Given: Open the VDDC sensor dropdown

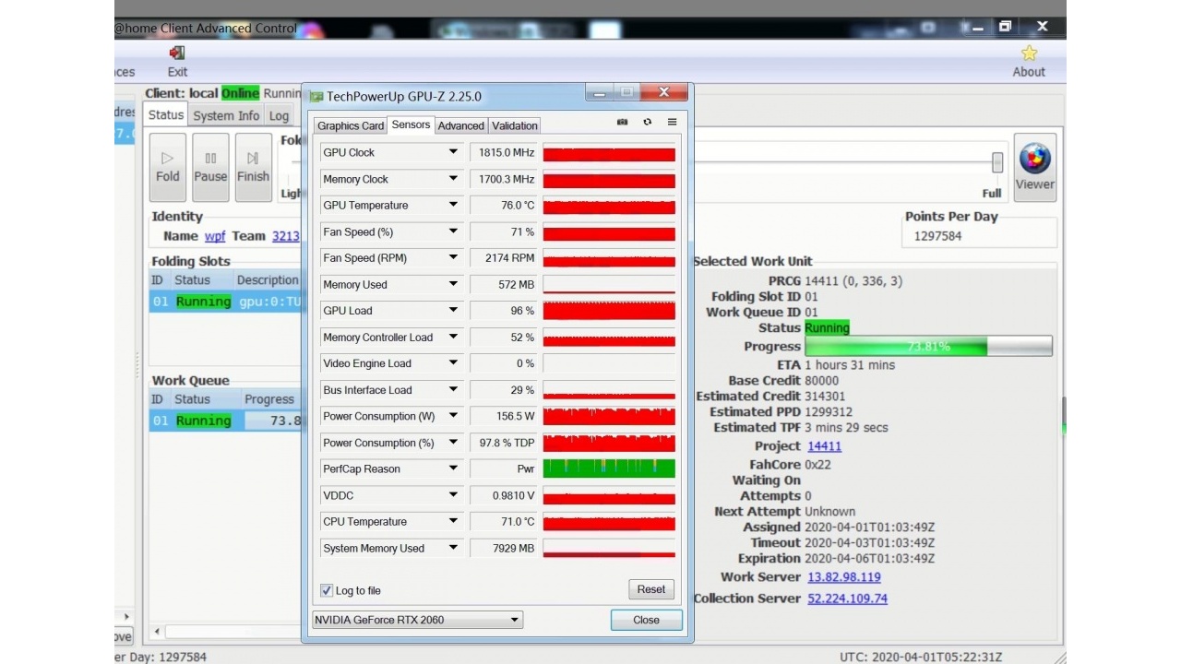Looking at the screenshot, I should (453, 495).
